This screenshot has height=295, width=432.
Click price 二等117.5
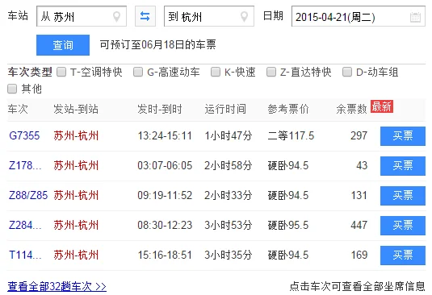tap(291, 136)
